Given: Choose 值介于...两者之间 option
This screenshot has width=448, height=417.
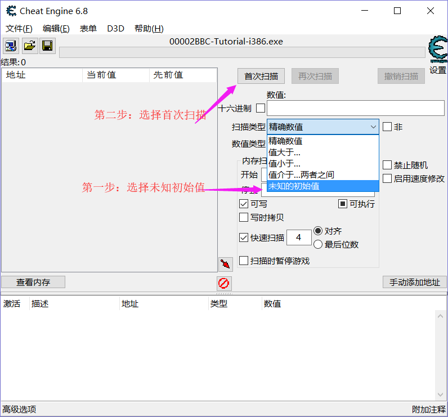Looking at the screenshot, I should [323, 174].
